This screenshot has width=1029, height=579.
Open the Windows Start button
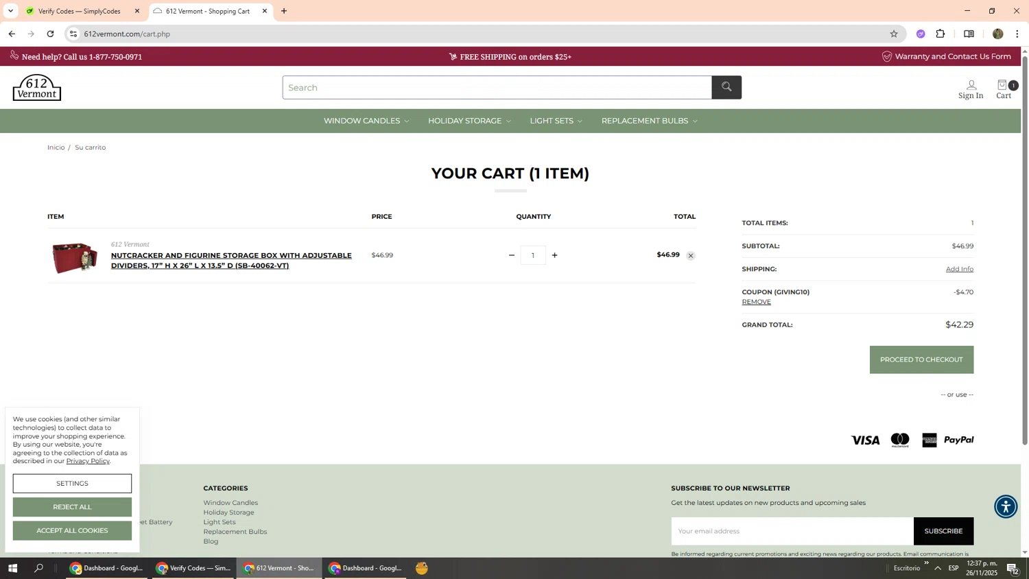pos(12,568)
